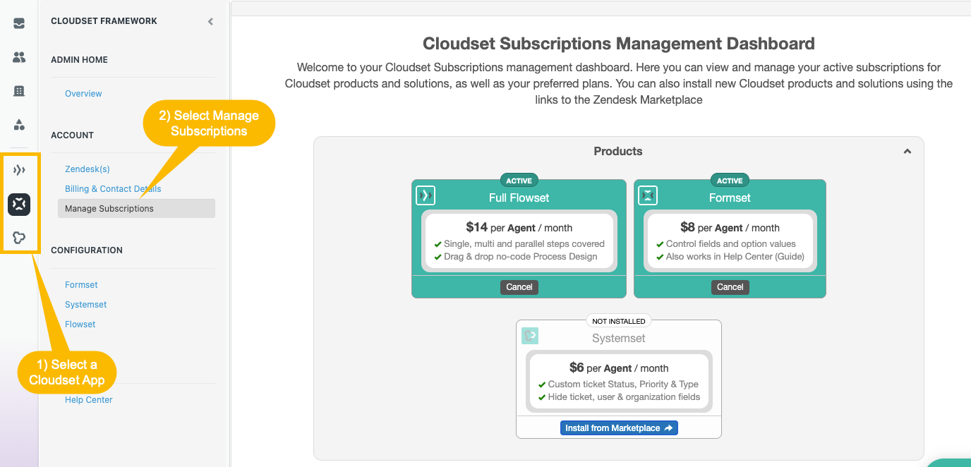Open the Flowset app icon in sidebar

coord(19,170)
